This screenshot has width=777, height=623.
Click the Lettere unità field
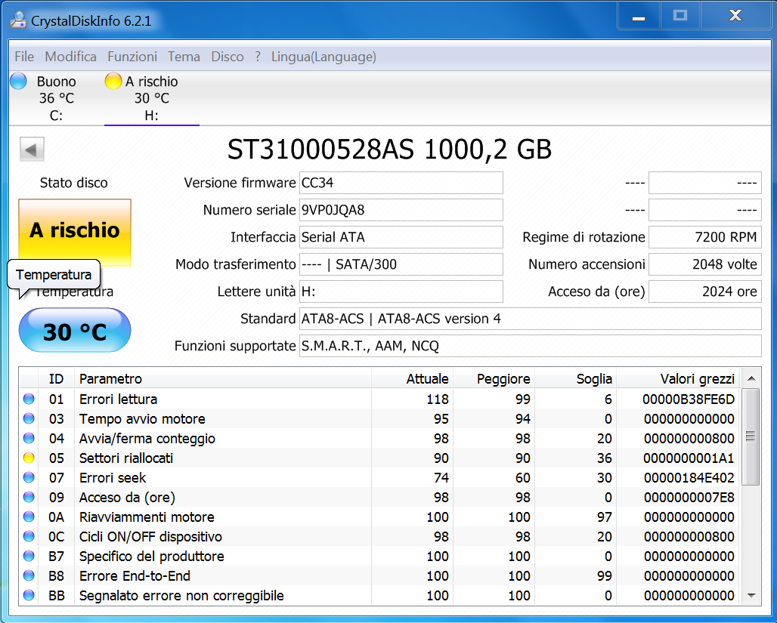click(x=401, y=291)
